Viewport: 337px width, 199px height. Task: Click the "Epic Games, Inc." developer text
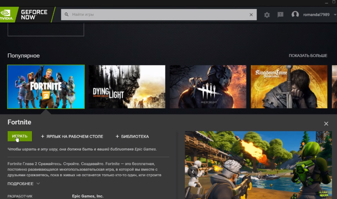pos(88,196)
